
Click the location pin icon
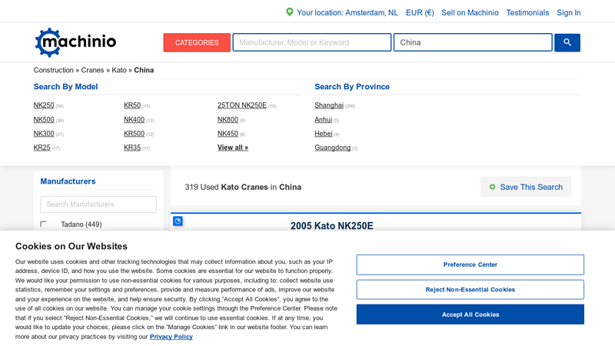290,12
